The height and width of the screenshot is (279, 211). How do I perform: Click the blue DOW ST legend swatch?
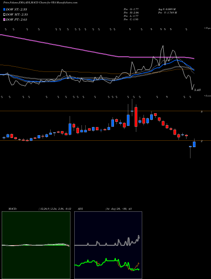(4, 9)
